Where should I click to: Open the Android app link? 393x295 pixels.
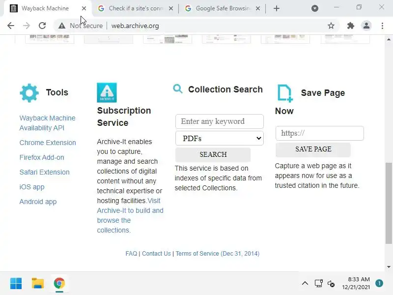pos(38,202)
